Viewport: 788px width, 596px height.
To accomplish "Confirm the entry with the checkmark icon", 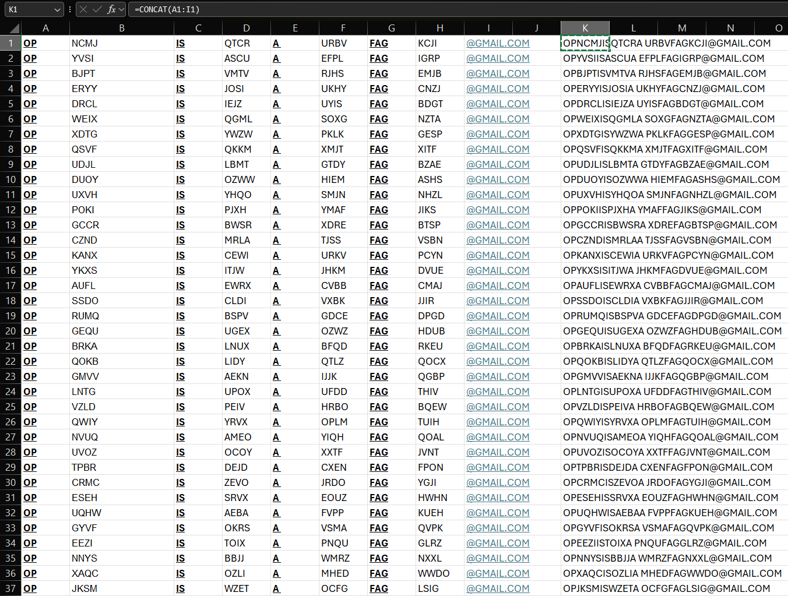I will coord(97,9).
